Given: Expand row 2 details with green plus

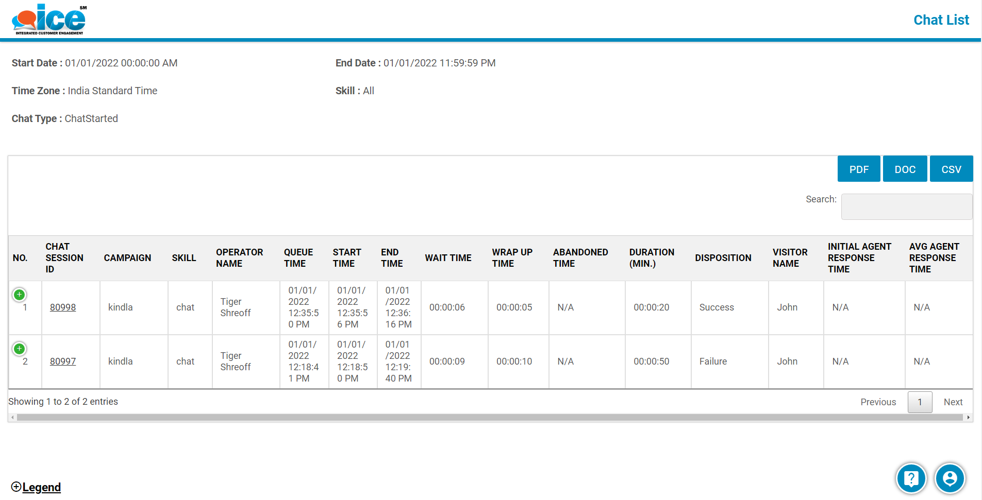Looking at the screenshot, I should (x=19, y=349).
